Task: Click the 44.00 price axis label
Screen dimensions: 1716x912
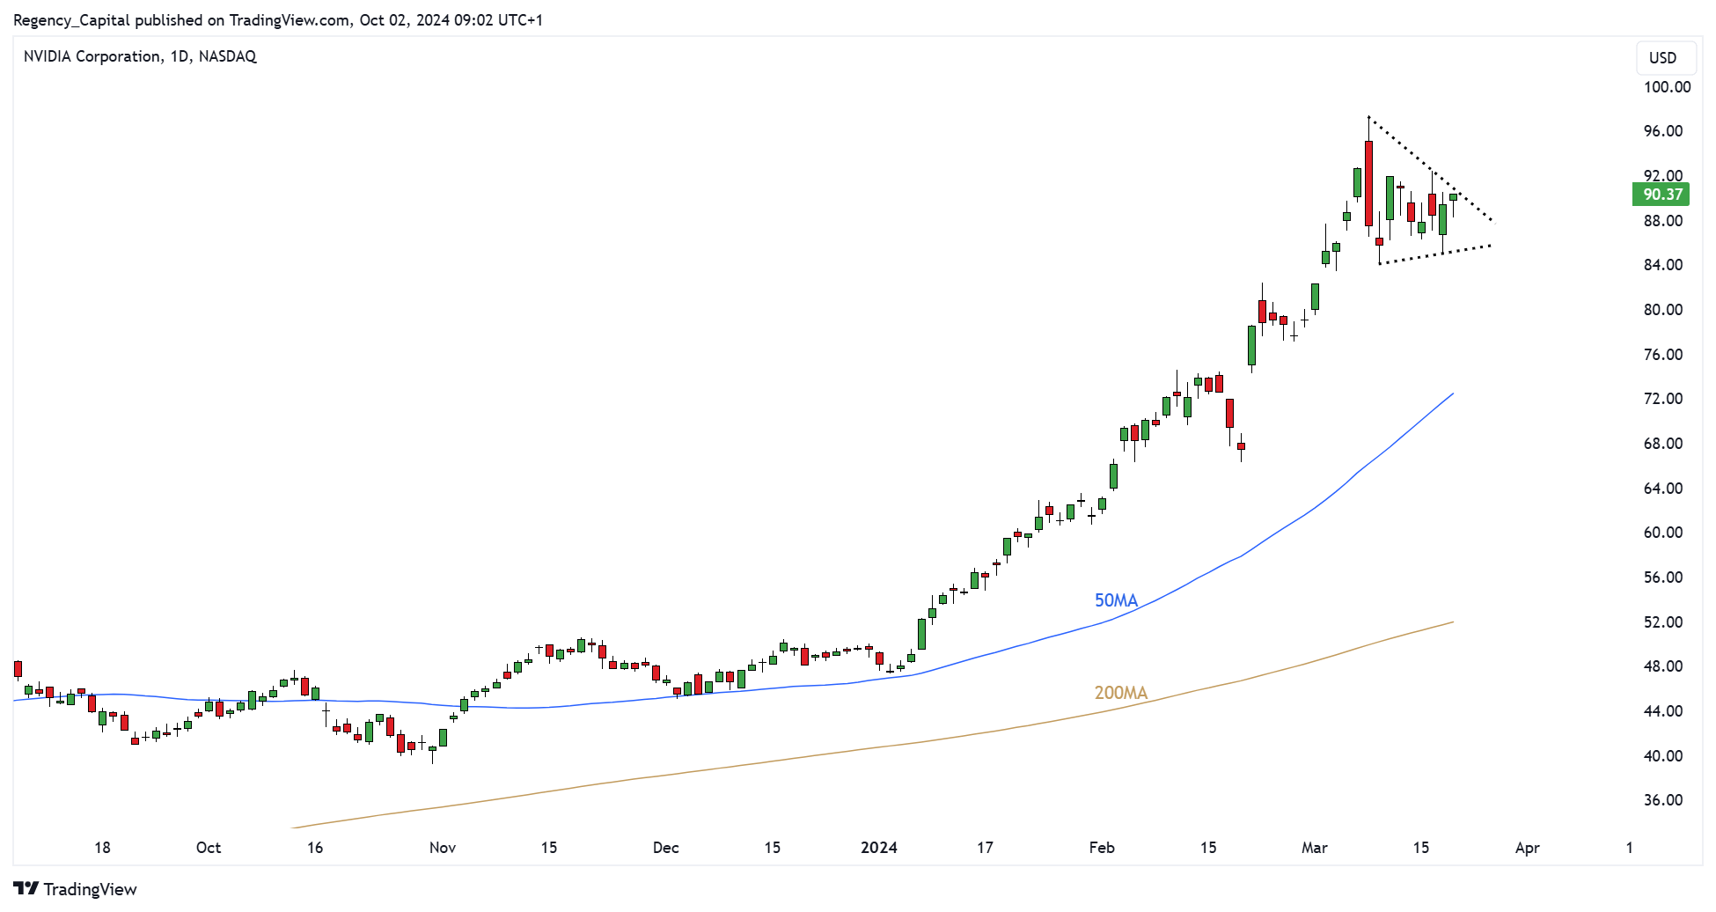Action: [x=1663, y=711]
